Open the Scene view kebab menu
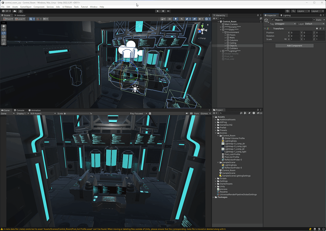 209,15
